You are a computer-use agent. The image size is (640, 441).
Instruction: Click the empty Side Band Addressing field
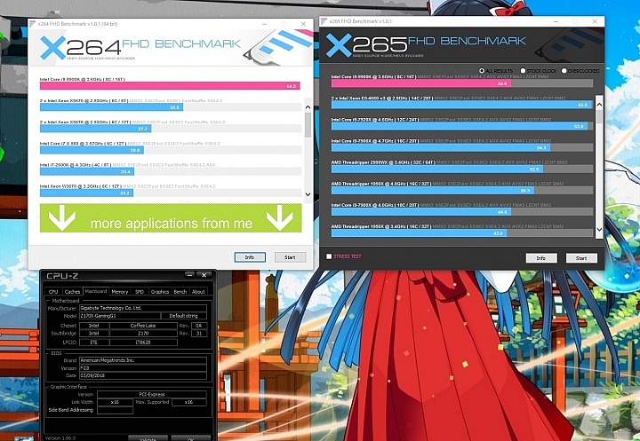(115, 410)
